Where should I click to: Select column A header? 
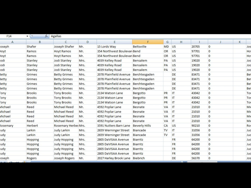pos(13,42)
